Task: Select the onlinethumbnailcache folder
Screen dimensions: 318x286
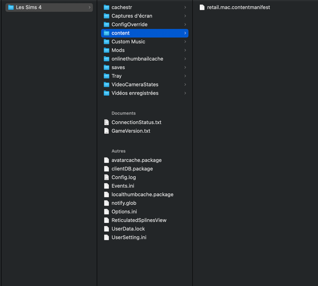Action: [x=145, y=59]
